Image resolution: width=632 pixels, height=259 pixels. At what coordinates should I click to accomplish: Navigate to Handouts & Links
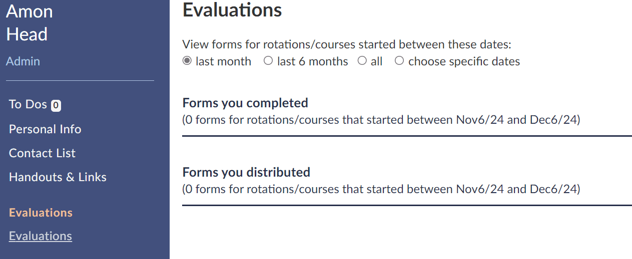click(x=58, y=177)
